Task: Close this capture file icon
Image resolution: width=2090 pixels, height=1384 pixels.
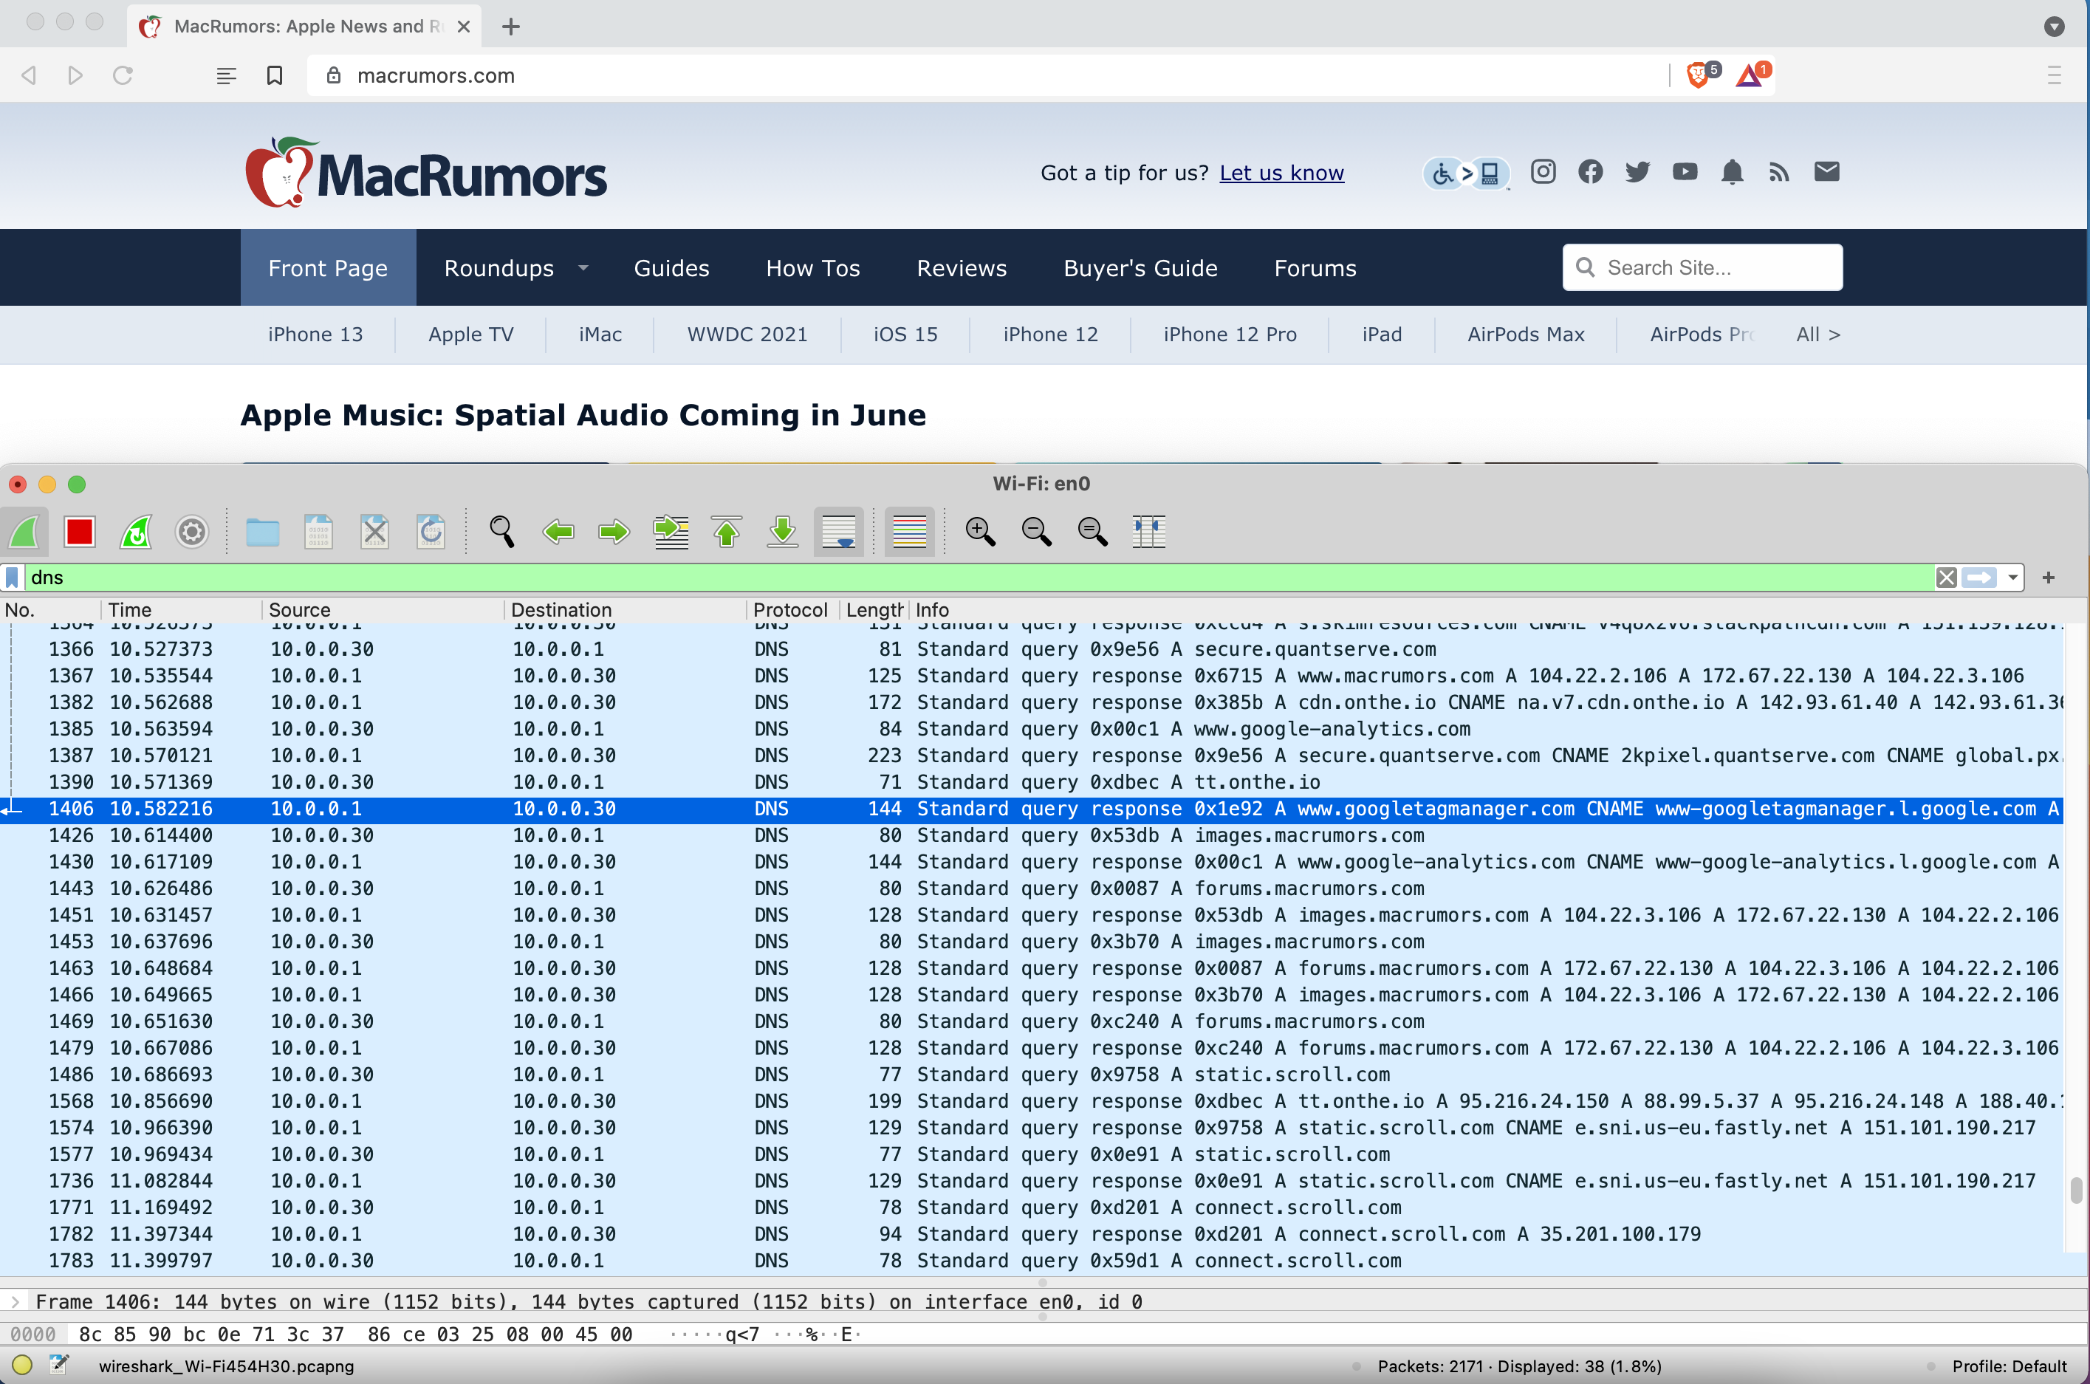Action: (374, 531)
